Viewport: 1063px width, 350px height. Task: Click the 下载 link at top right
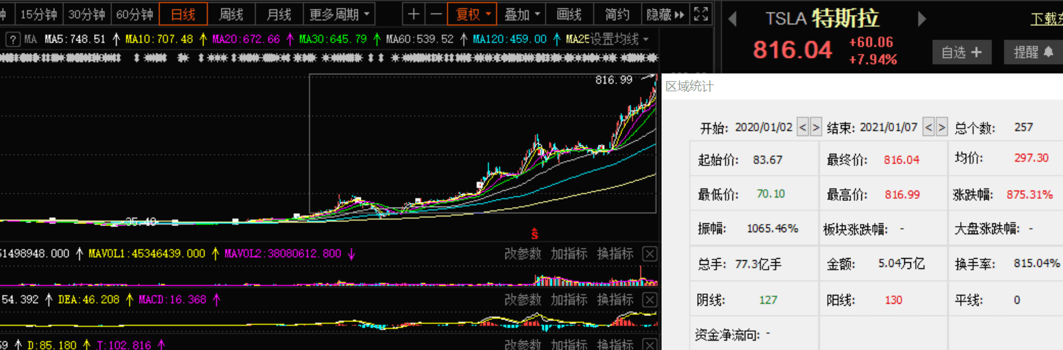coord(1047,19)
